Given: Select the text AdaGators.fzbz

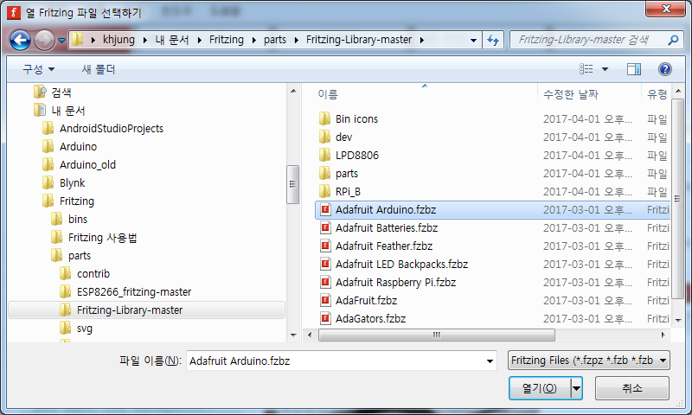Looking at the screenshot, I should [370, 318].
